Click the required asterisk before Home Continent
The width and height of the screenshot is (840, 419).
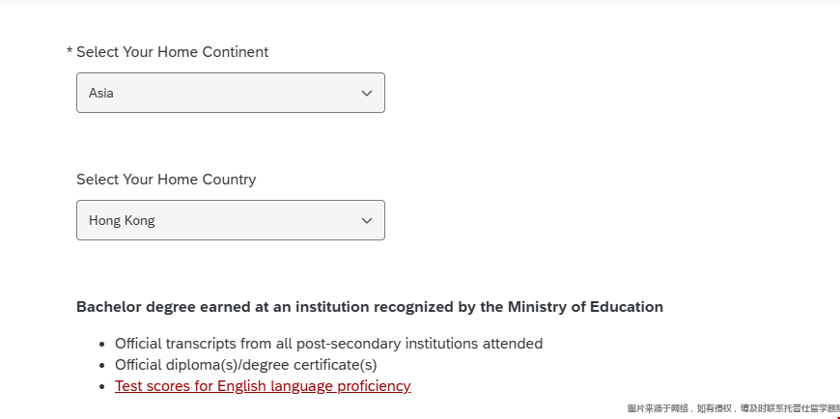[70, 52]
